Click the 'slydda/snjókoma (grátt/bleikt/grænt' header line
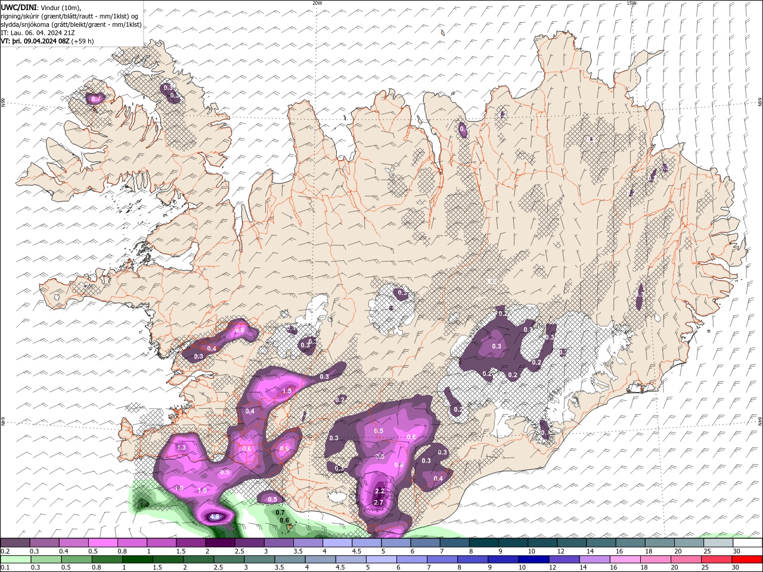The height and width of the screenshot is (572, 763). (72, 24)
